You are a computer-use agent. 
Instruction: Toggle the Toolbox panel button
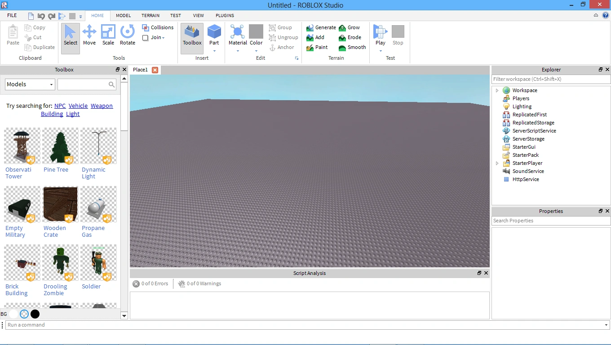(192, 35)
